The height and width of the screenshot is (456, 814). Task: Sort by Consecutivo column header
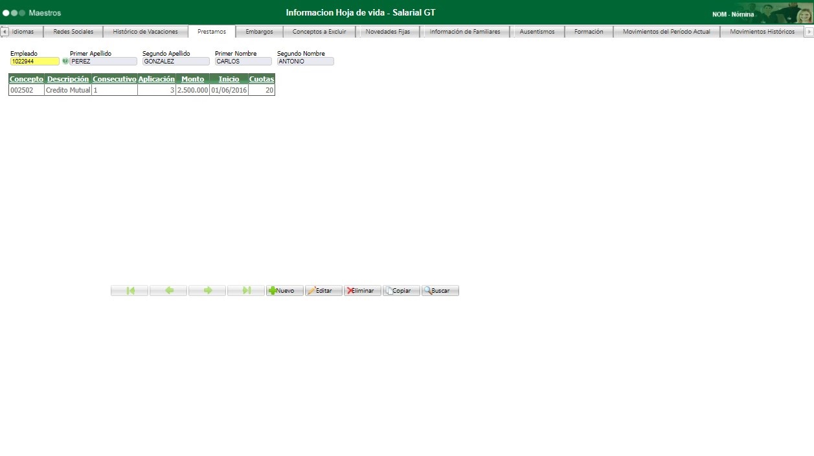115,79
